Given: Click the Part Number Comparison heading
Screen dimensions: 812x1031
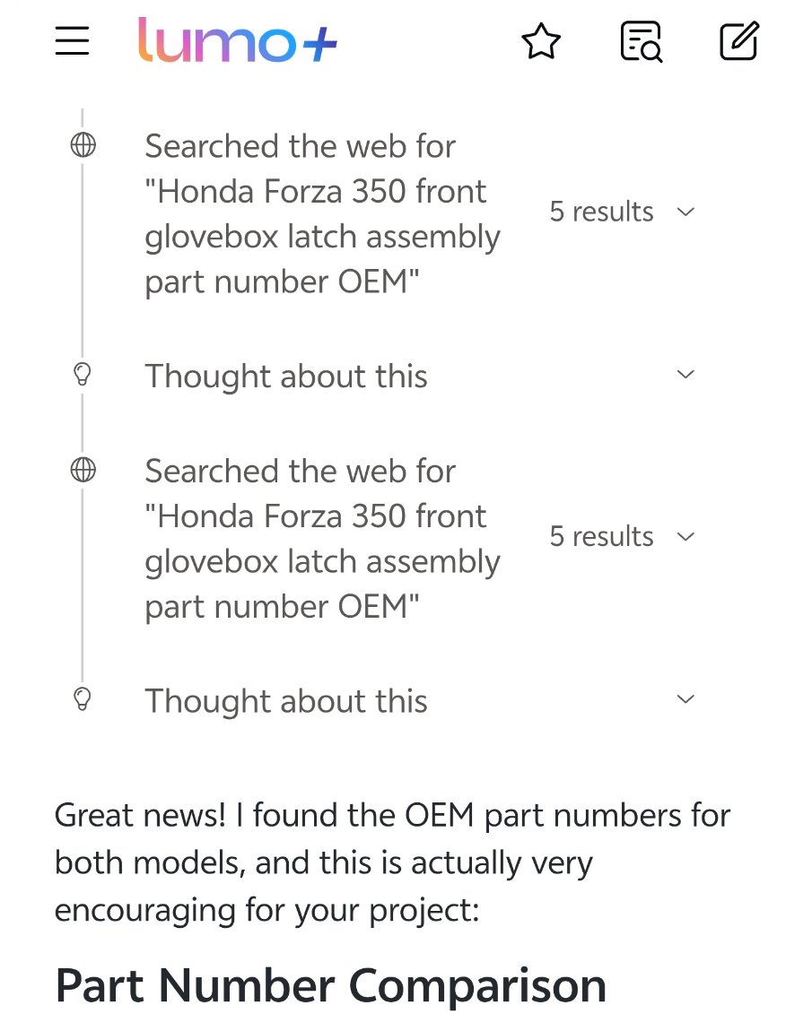Looking at the screenshot, I should (330, 985).
